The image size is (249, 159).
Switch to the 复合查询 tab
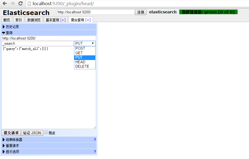[77, 20]
